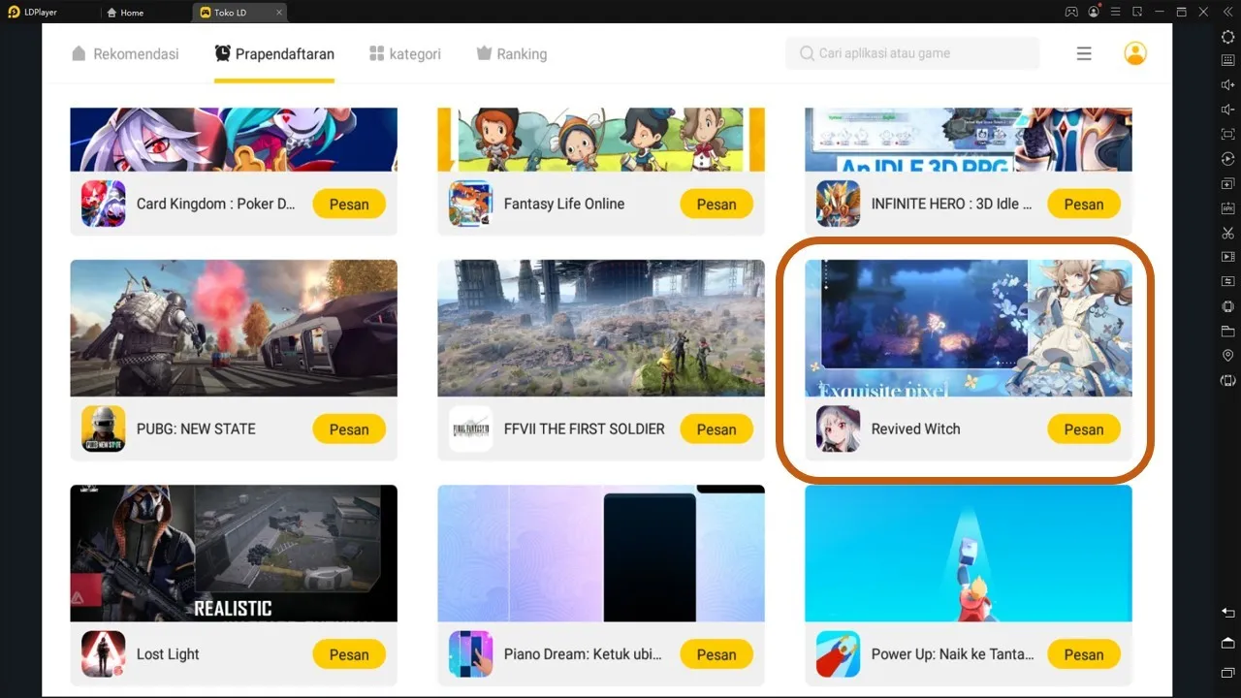Viewport: 1241px width, 698px height.
Task: Click the volume up icon
Action: (x=1227, y=84)
